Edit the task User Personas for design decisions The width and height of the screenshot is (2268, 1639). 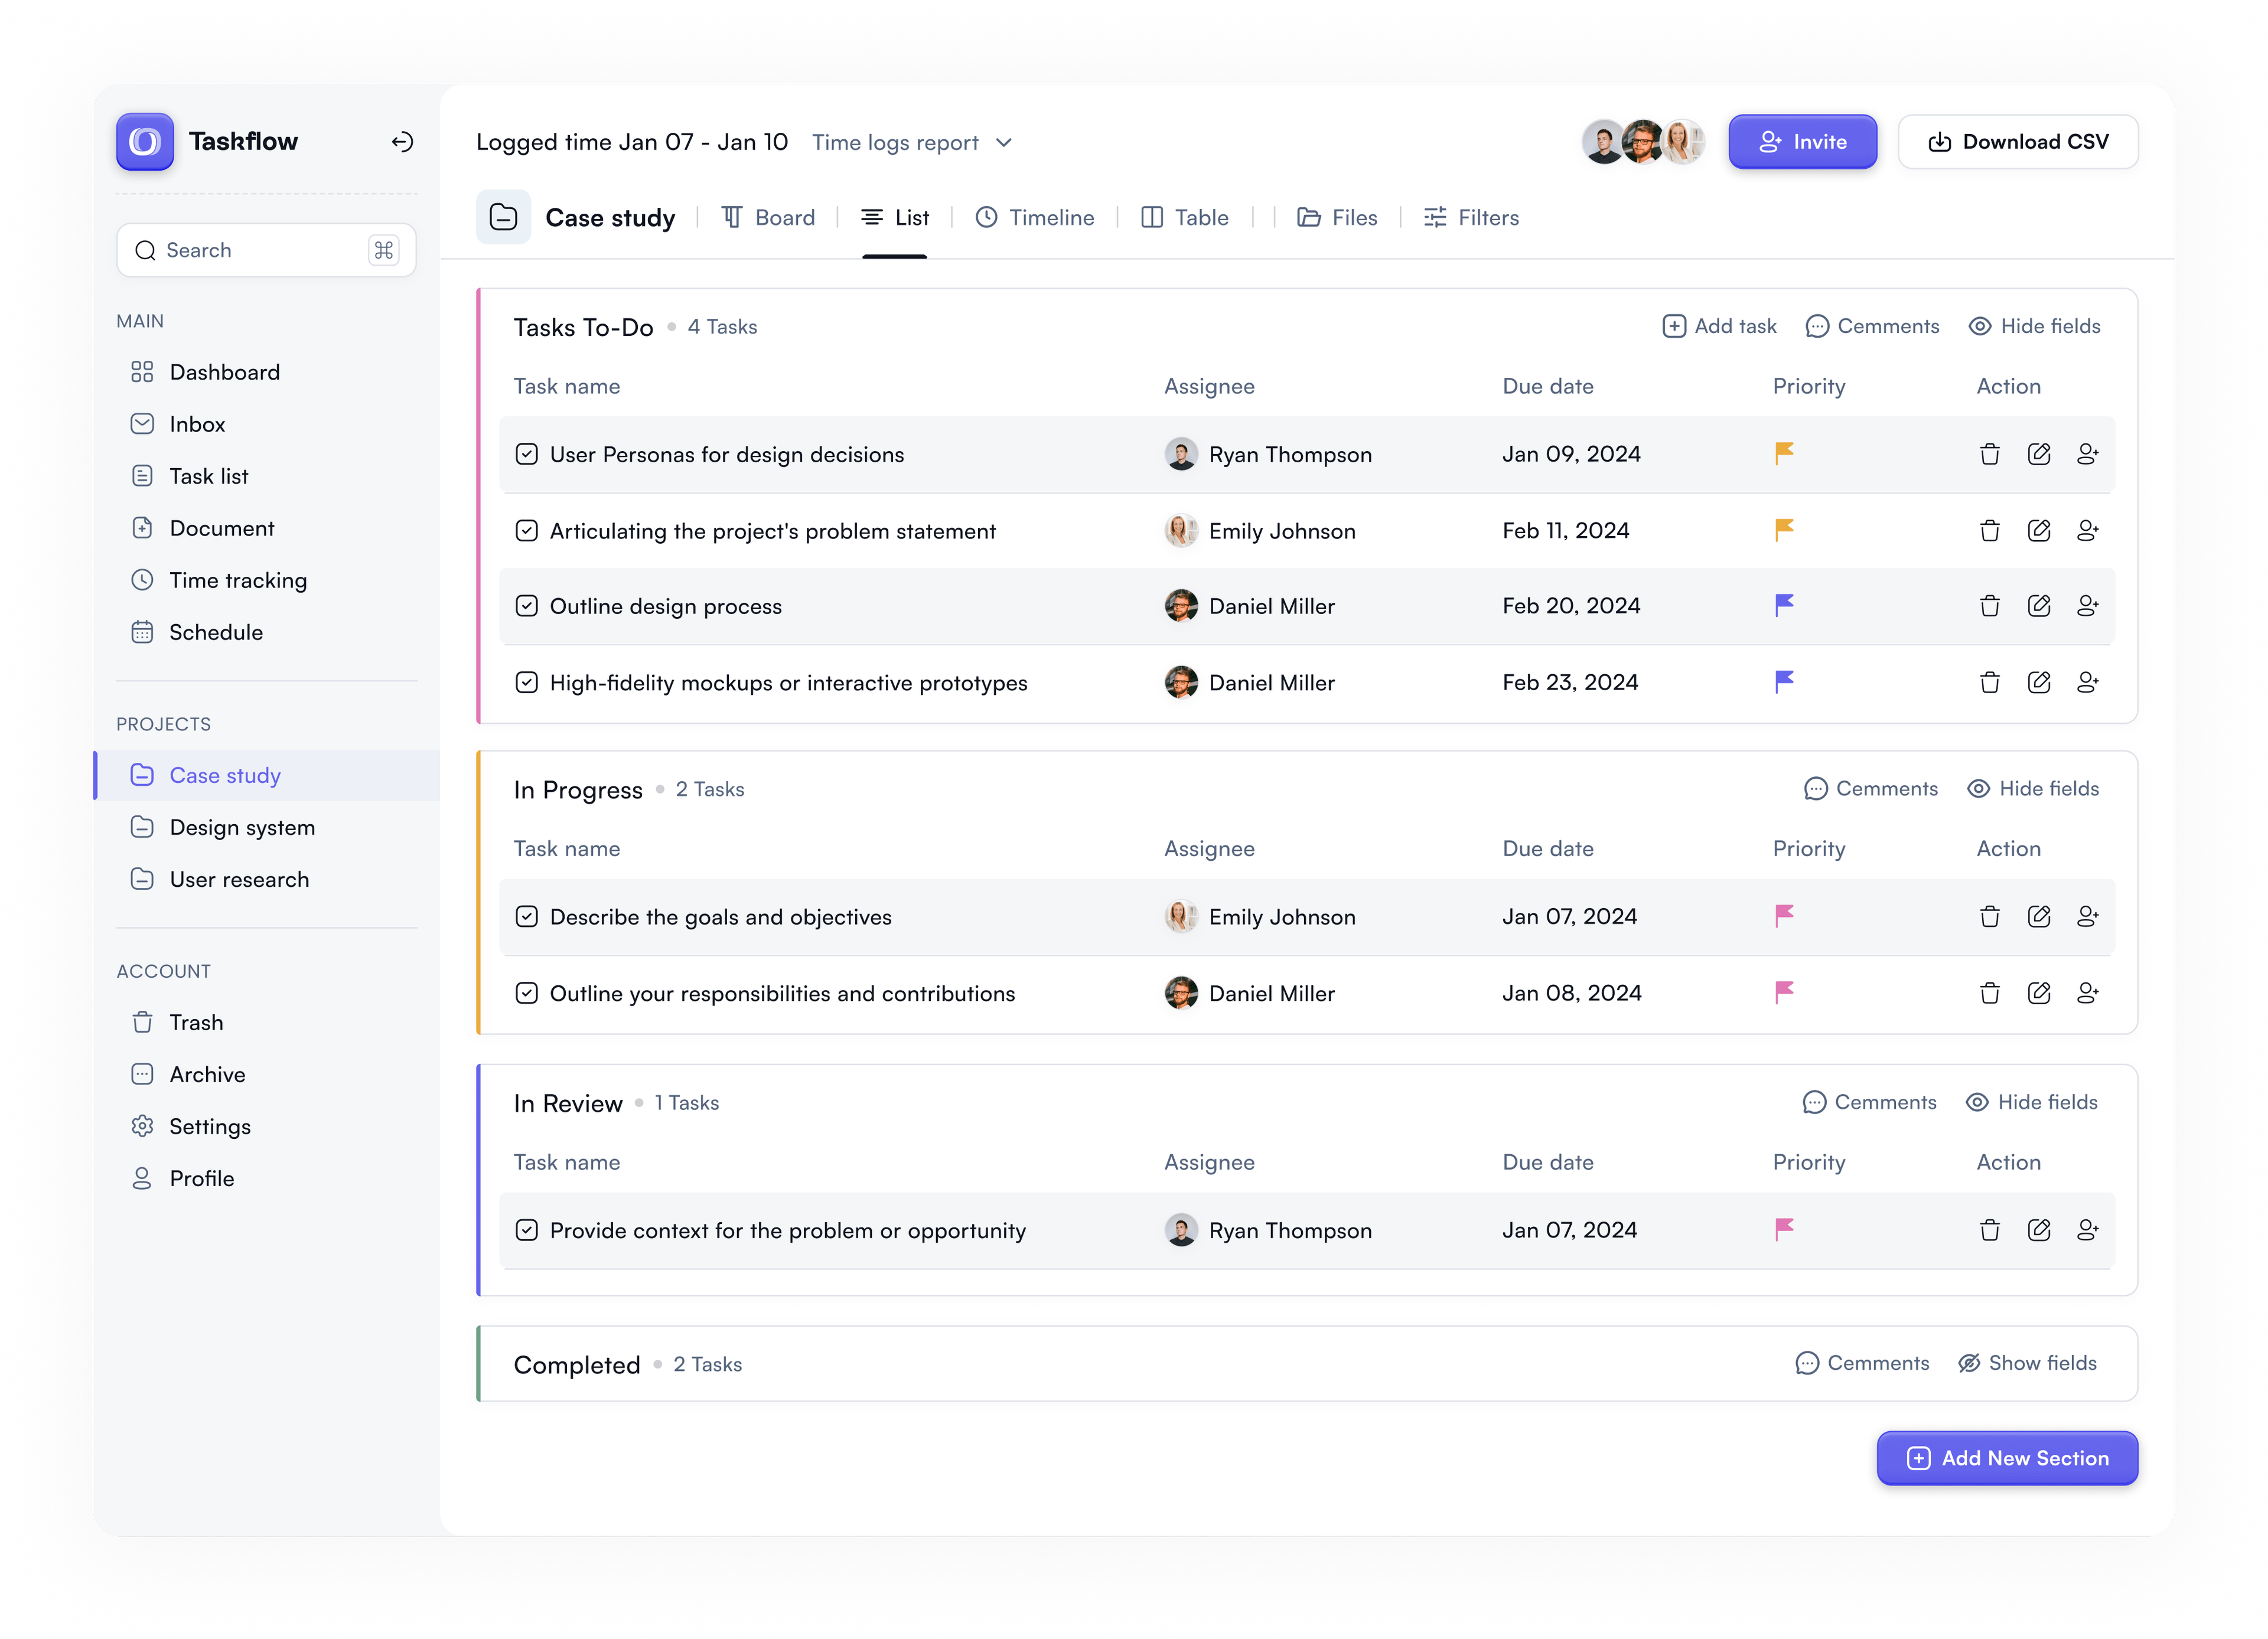pyautogui.click(x=2040, y=453)
